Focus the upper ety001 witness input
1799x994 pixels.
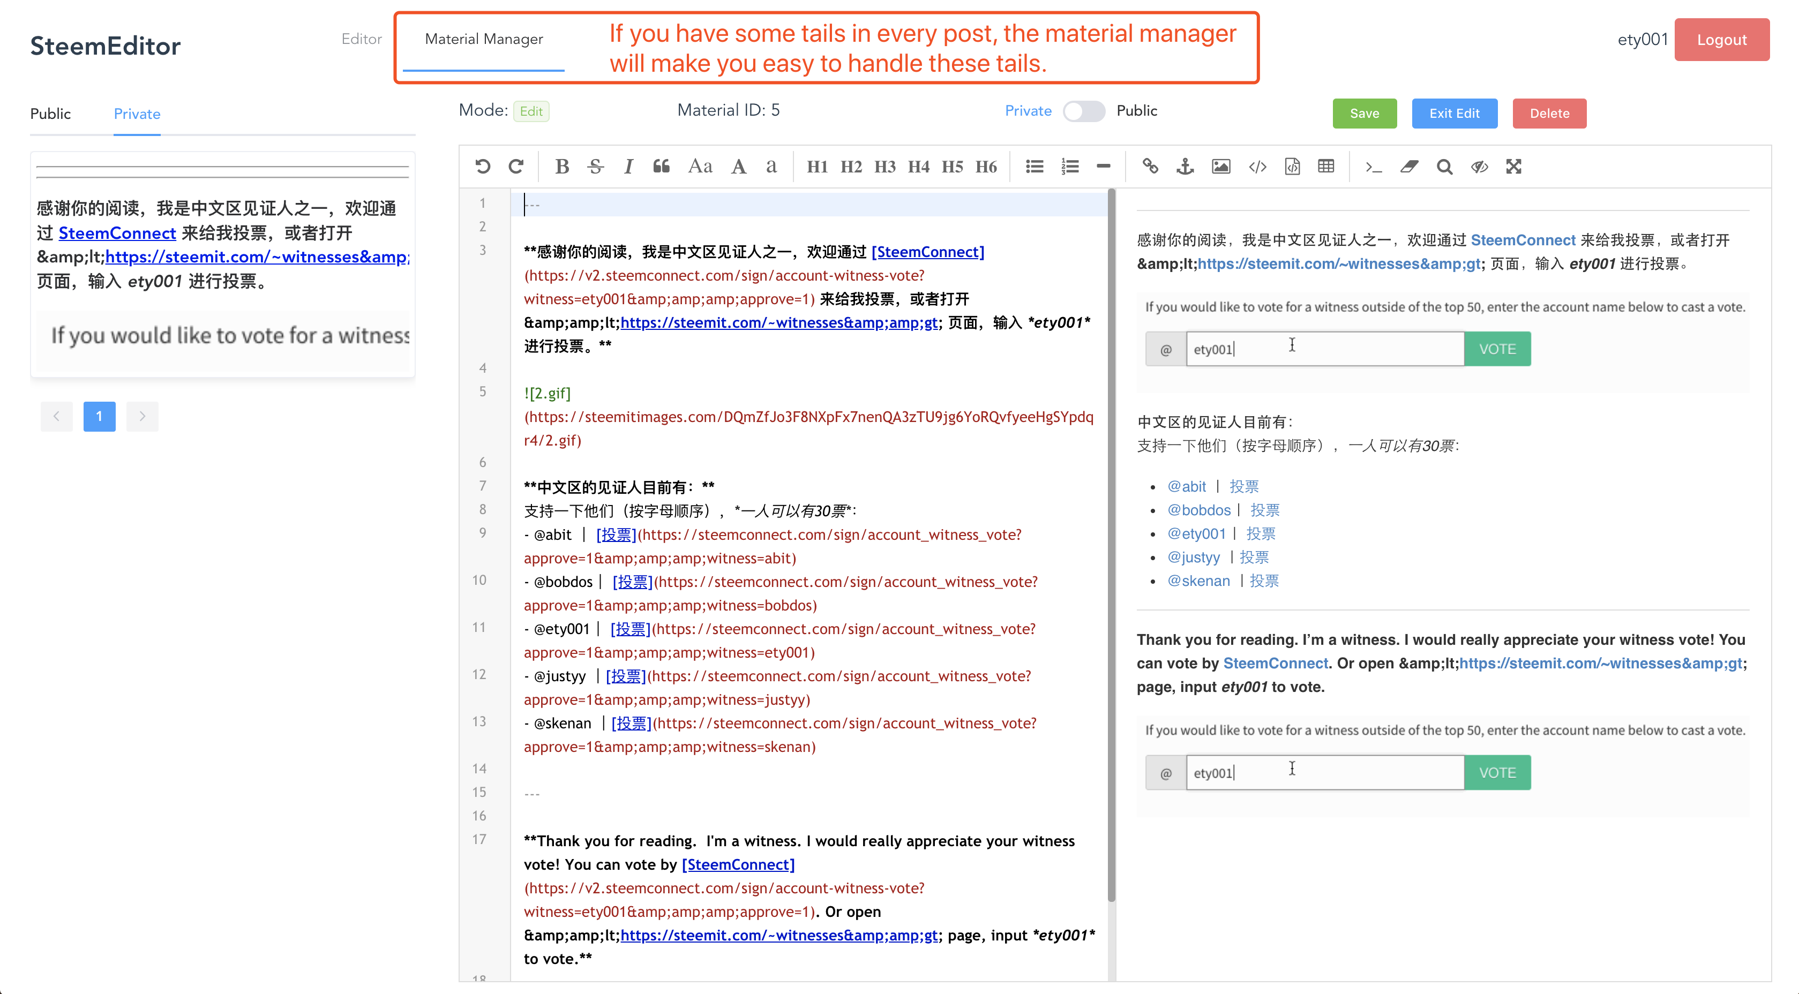[x=1325, y=349]
